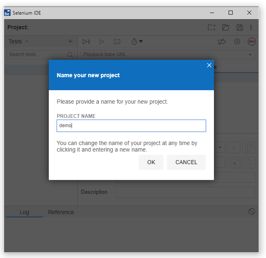Screen dimensions: 266x258
Task: Click the REC record button
Action: (251, 41)
